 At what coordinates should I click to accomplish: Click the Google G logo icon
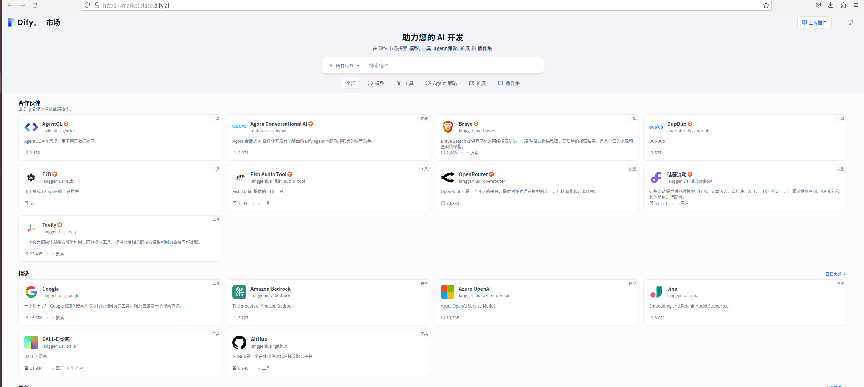pos(31,292)
